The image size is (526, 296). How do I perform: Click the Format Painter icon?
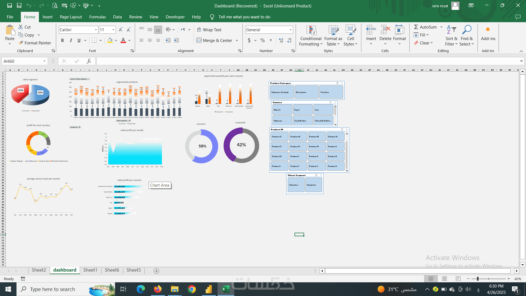21,43
